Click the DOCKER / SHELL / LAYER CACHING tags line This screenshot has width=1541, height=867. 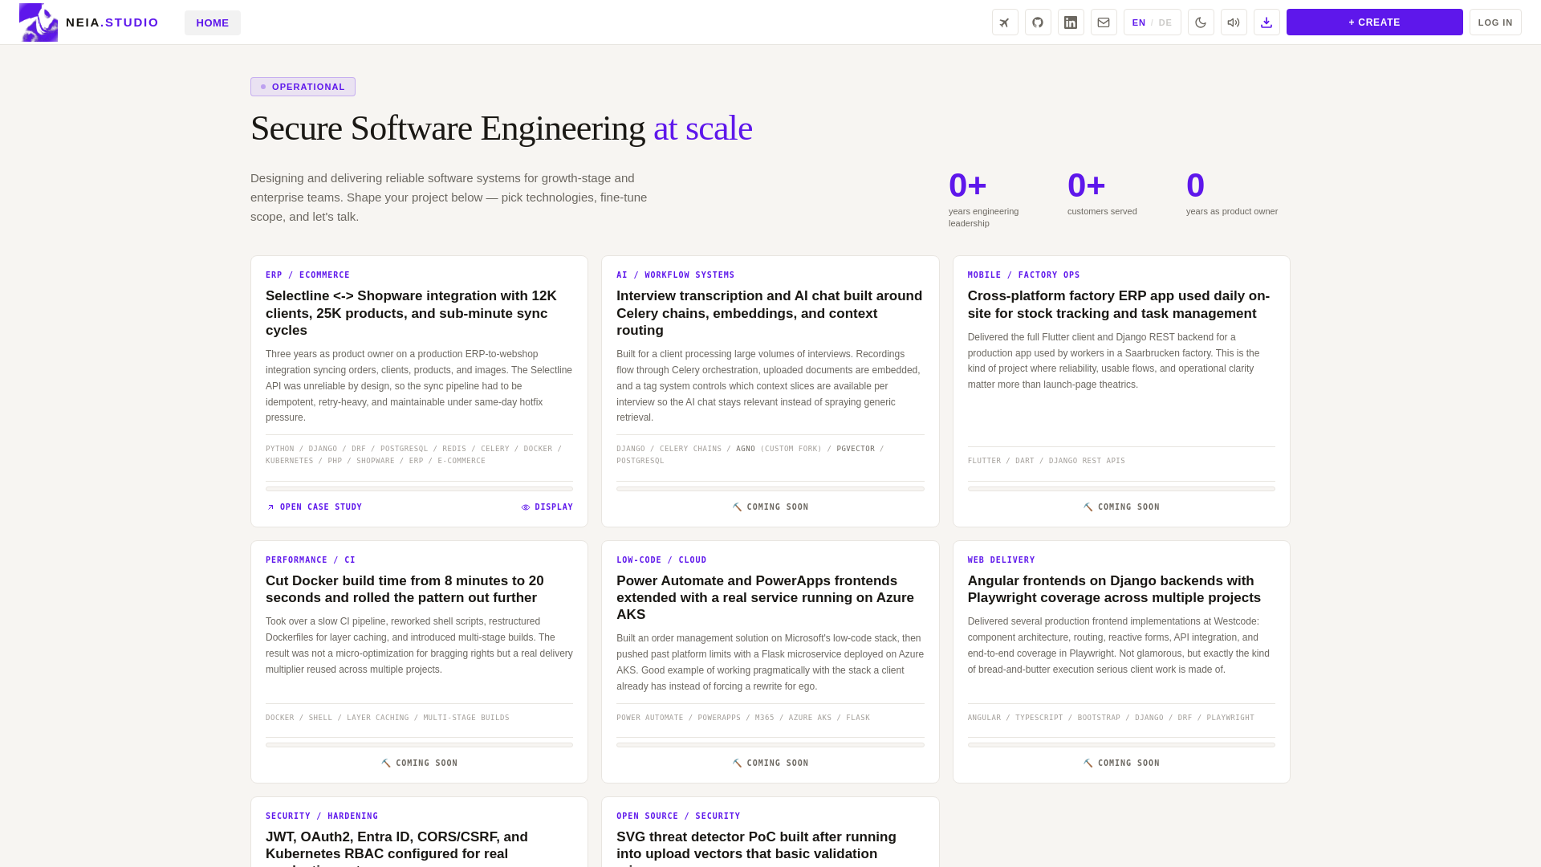coord(388,718)
